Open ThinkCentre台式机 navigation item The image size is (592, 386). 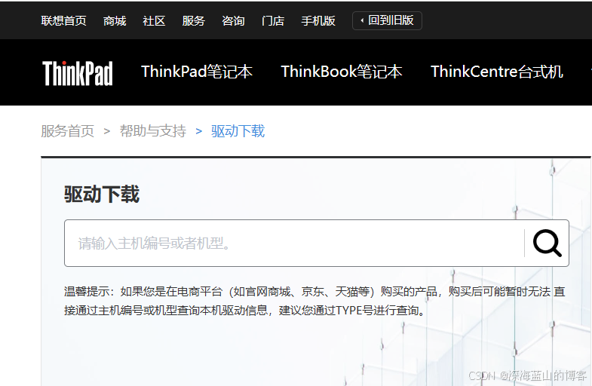(x=497, y=72)
